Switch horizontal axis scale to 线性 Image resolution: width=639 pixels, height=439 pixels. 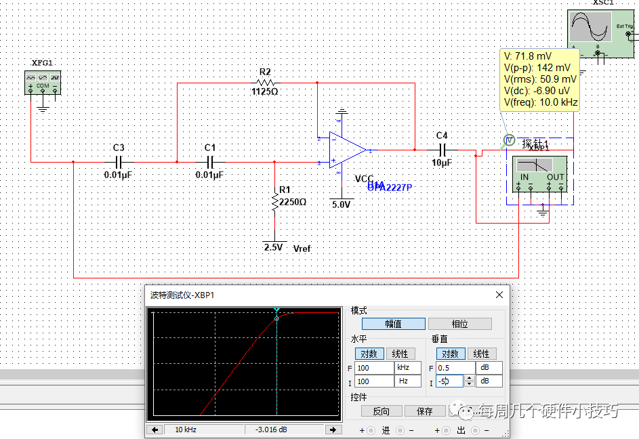(399, 353)
